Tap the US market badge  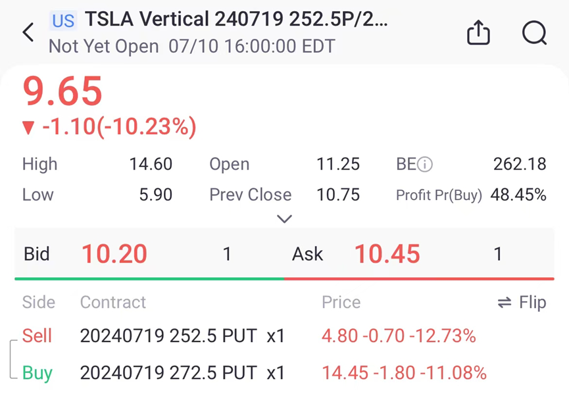point(63,21)
